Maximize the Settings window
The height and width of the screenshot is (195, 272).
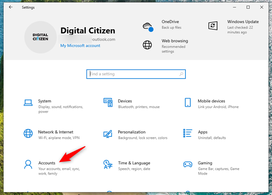tap(248, 7)
